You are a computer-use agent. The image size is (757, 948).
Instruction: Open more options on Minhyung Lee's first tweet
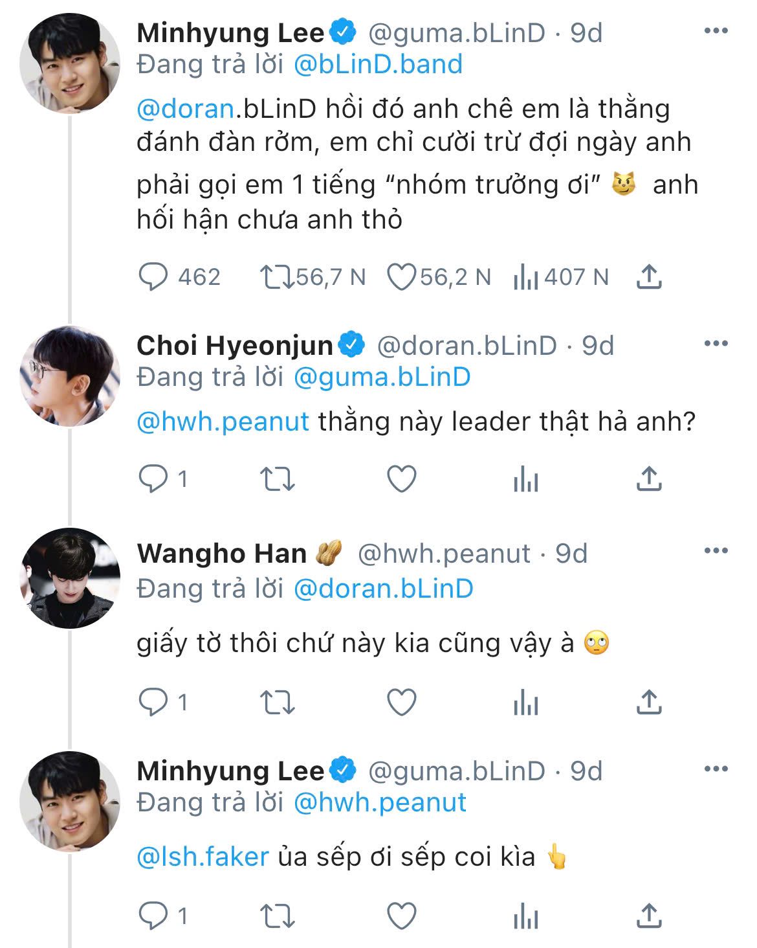coord(716,31)
